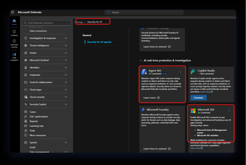Open Reports in the navigation

tap(34, 121)
